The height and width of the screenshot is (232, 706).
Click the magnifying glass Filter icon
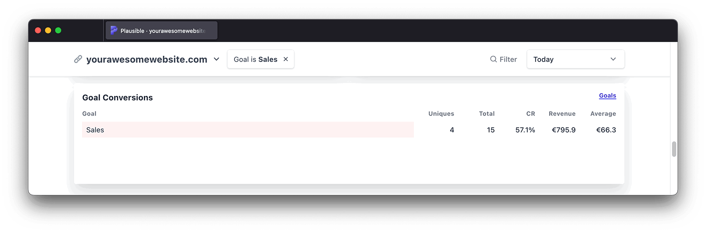[x=493, y=59]
